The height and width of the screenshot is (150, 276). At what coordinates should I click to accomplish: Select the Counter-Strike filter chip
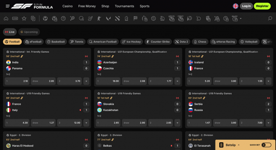tap(158, 42)
